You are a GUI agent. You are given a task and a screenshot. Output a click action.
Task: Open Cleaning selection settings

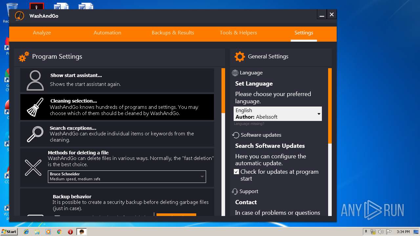[x=117, y=107]
